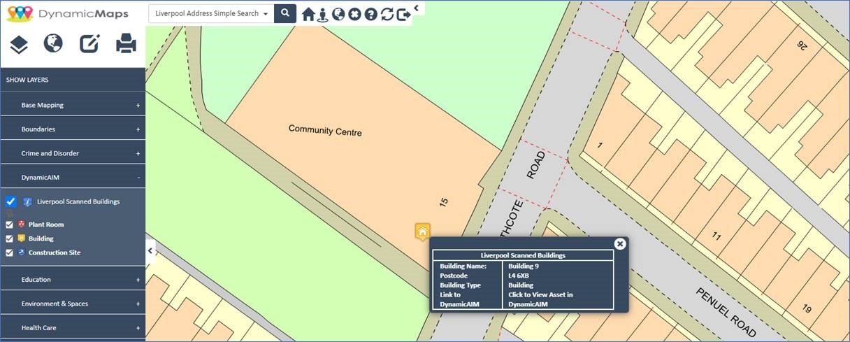Click the yellow Building legend icon
The image size is (850, 342).
point(21,238)
